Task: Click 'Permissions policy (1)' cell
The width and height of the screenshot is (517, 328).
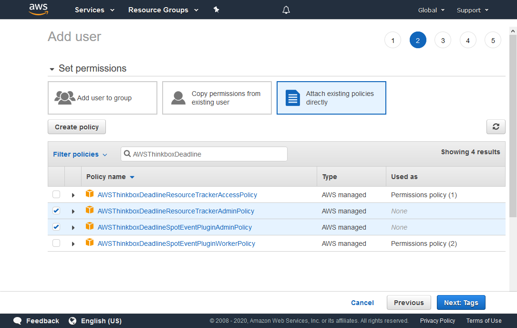Action: click(x=424, y=195)
